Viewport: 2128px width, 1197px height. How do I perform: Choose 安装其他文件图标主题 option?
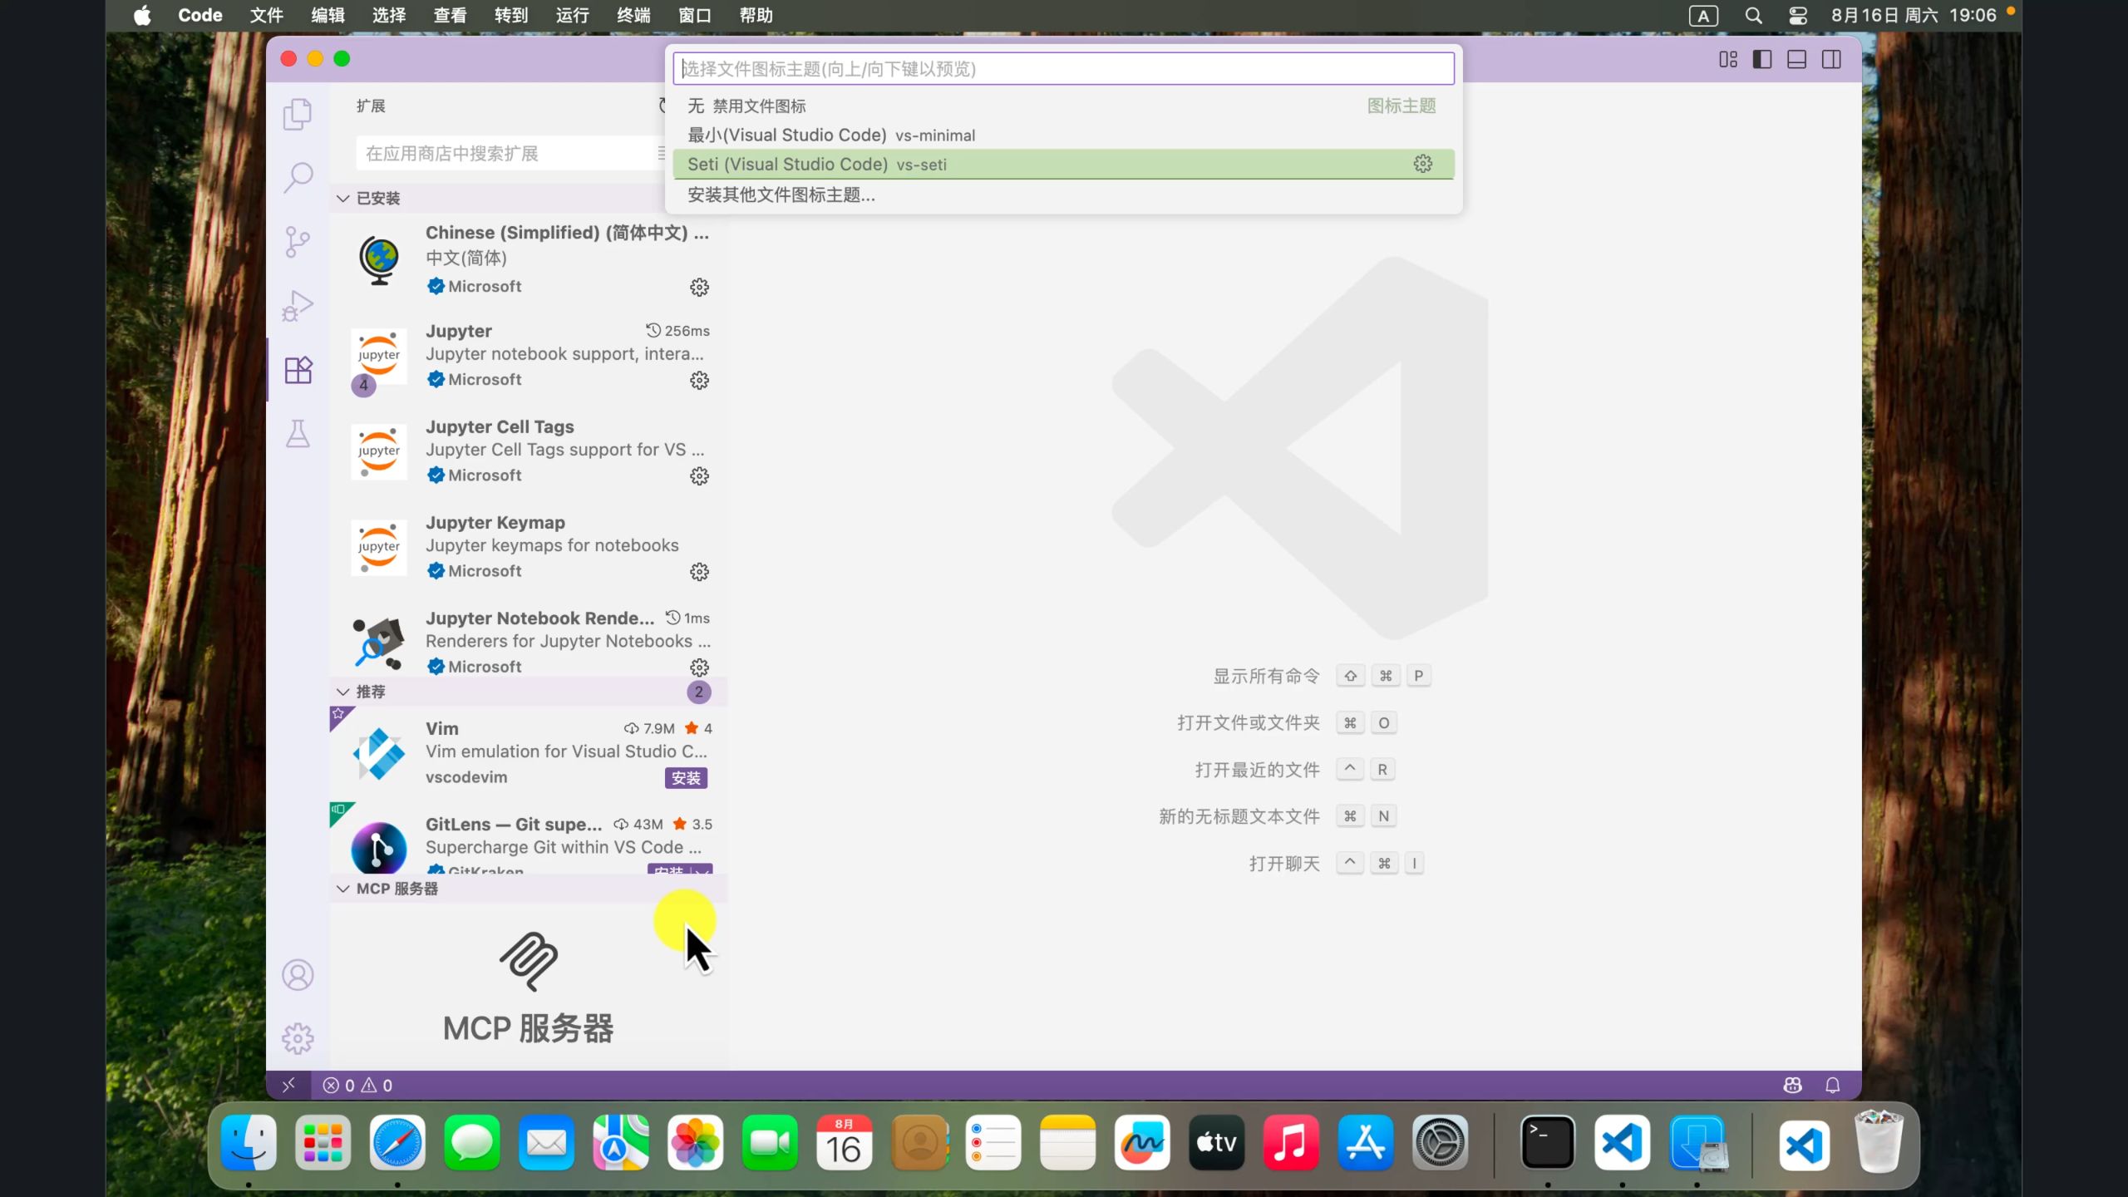pos(781,195)
